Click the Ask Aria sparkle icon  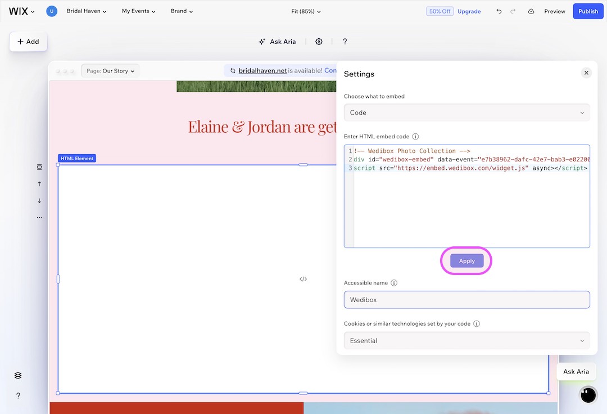[x=261, y=41]
